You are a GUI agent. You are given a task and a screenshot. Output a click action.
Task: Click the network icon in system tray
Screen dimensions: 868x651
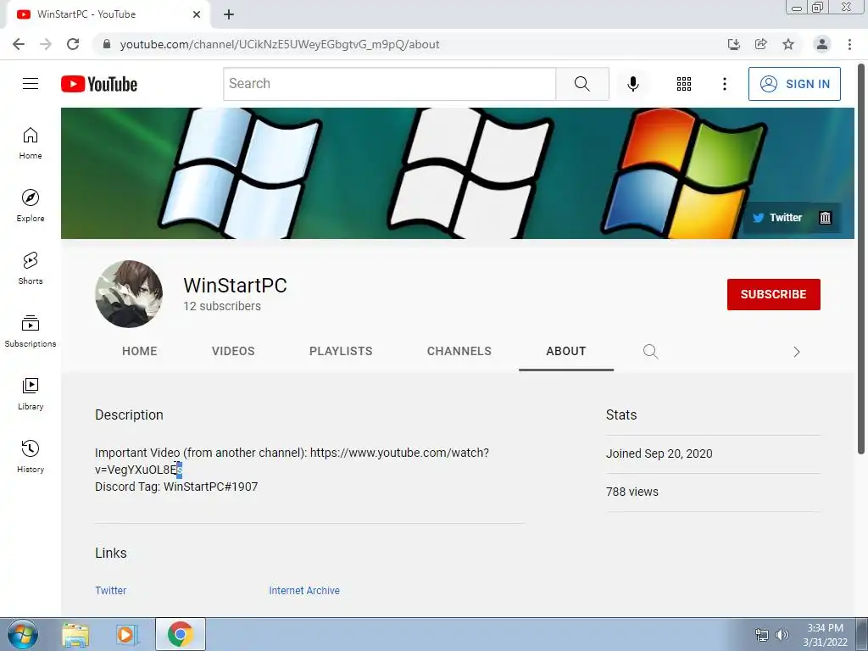(x=762, y=635)
